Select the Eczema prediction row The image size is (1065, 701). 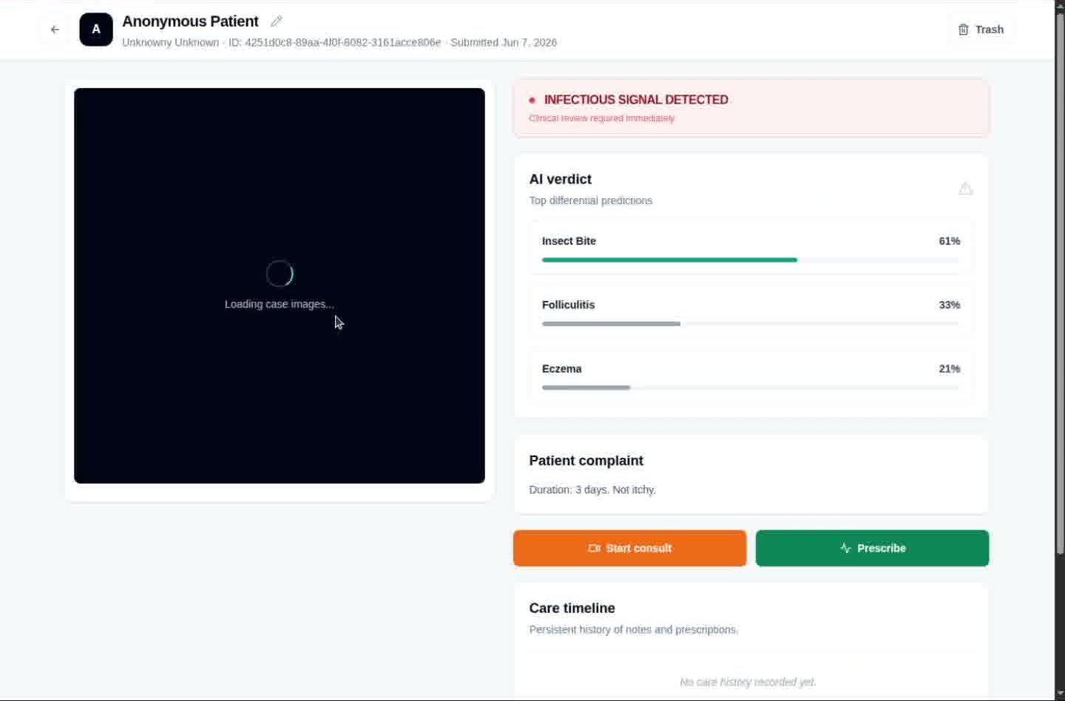tap(751, 376)
